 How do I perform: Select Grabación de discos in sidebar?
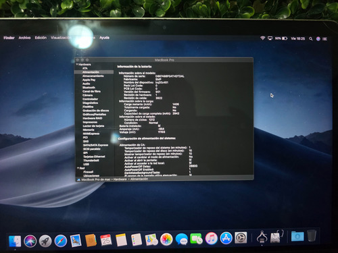click(96, 111)
